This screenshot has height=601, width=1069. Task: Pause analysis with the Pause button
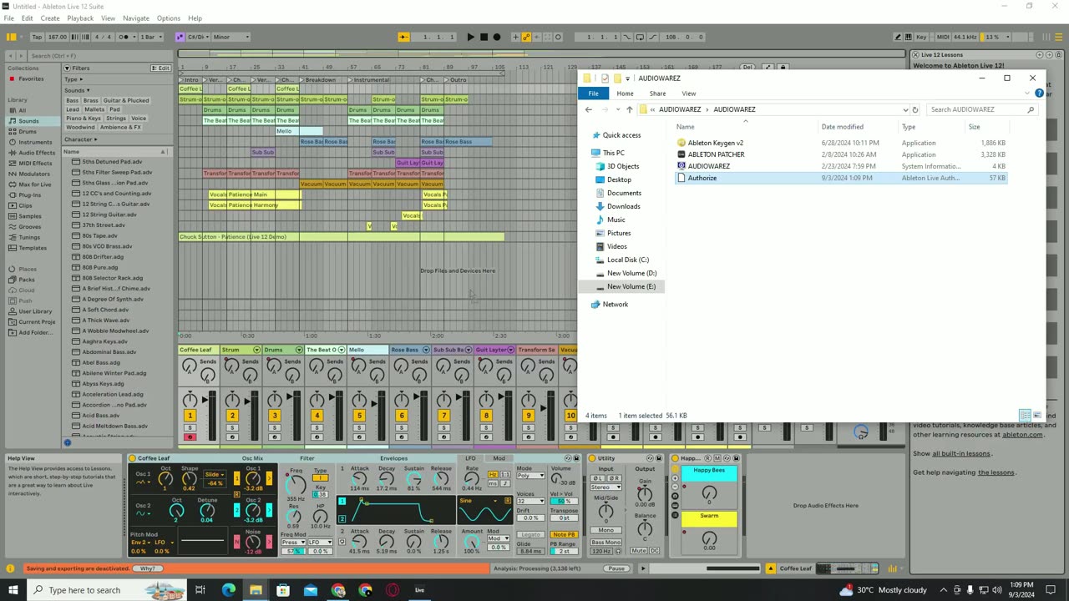(x=616, y=568)
